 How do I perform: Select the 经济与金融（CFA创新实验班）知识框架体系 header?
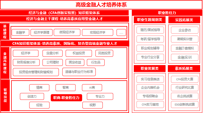(x=64, y=13)
